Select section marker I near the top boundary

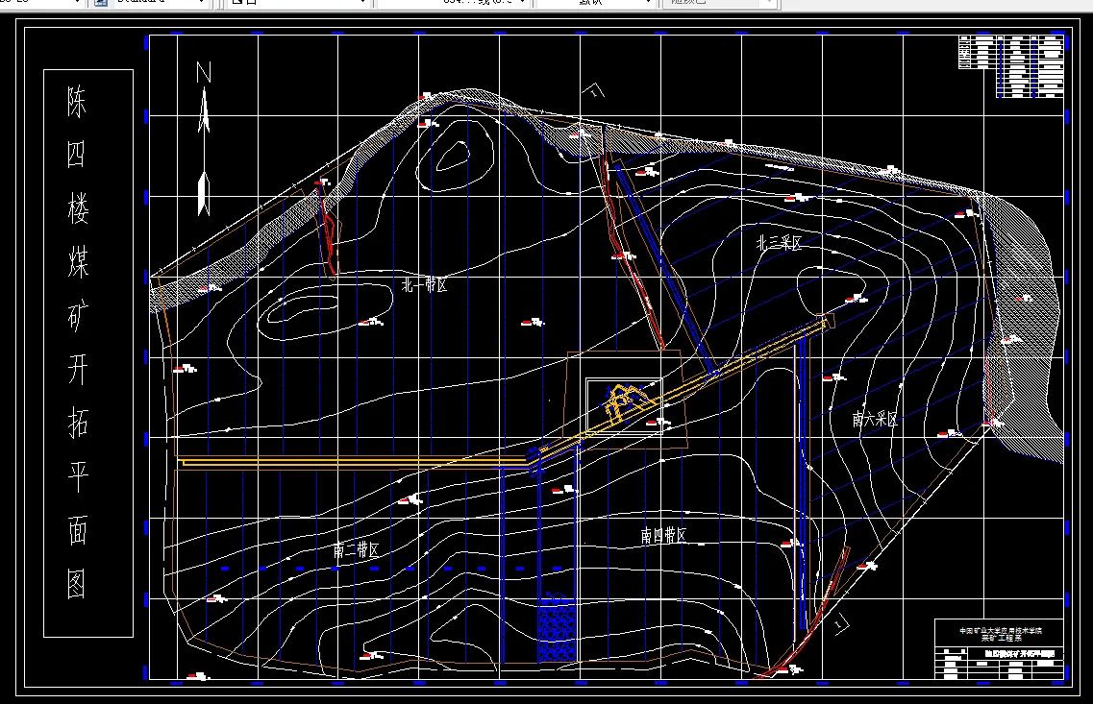point(593,90)
